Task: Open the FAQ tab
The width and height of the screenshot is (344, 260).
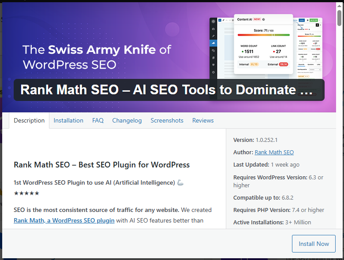Action: [x=98, y=120]
